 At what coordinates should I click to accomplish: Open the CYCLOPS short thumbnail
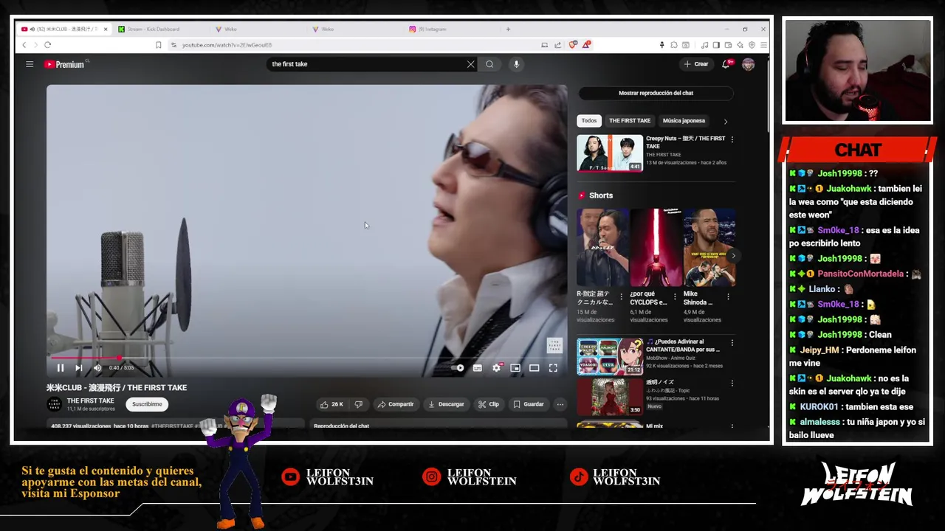(656, 247)
